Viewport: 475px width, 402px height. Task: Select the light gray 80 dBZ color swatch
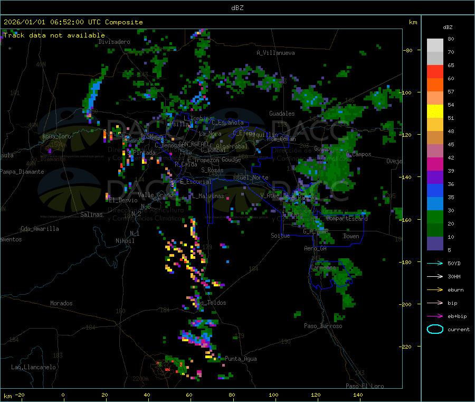click(x=435, y=45)
